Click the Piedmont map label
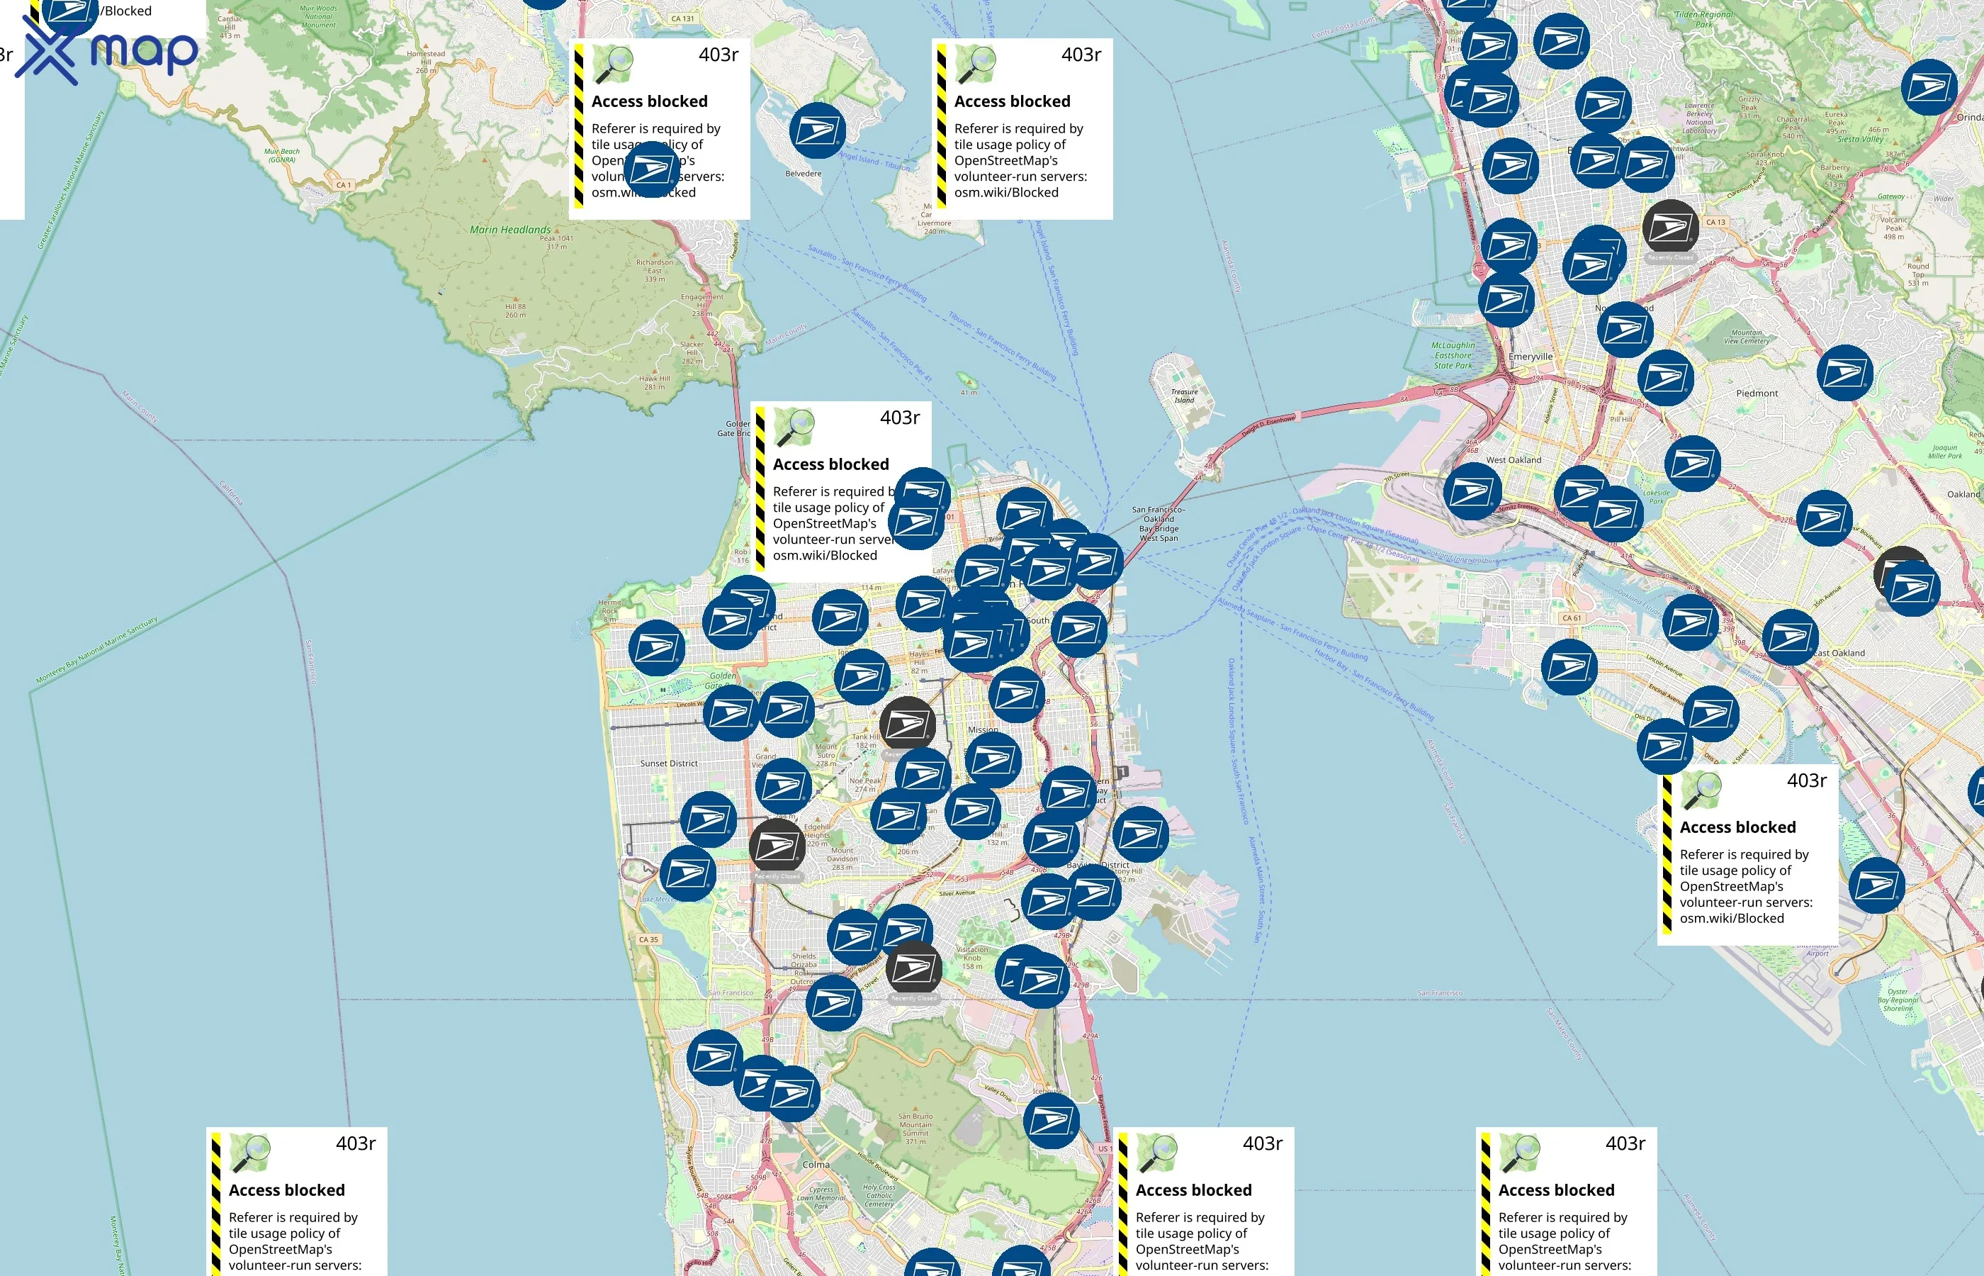1984x1276 pixels. 1757,393
